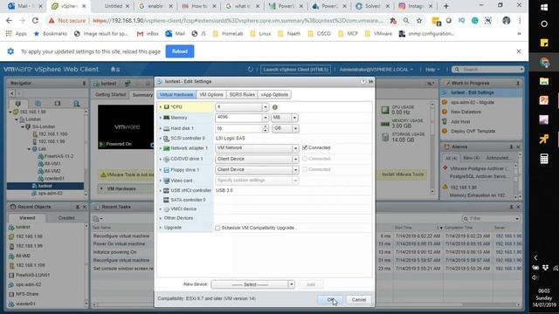This screenshot has width=559, height=314.
Task: Click the CPU info icon
Action: (x=275, y=107)
